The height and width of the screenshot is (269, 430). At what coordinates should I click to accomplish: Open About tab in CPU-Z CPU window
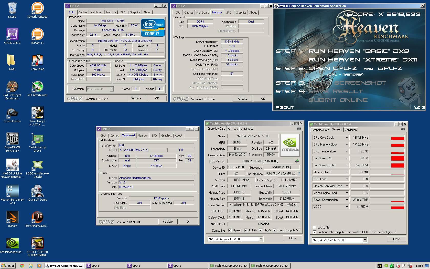[147, 12]
